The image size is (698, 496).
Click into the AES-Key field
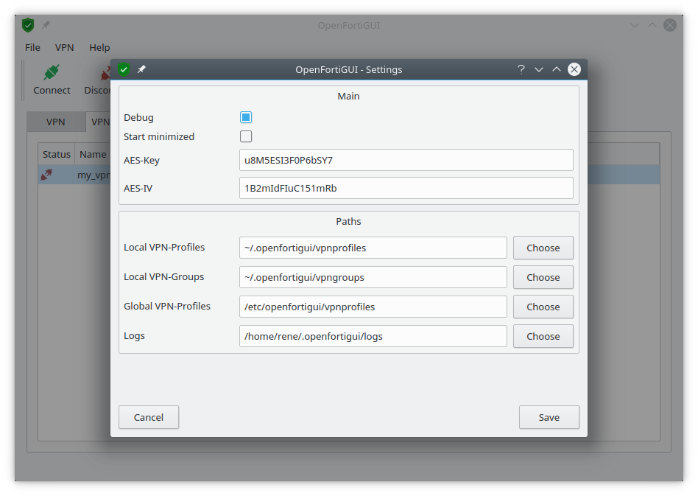point(406,160)
